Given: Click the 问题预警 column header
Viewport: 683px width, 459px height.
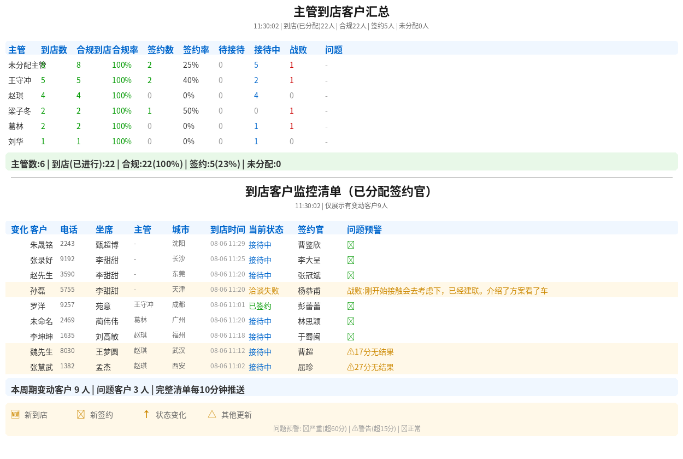Looking at the screenshot, I should pos(364,229).
